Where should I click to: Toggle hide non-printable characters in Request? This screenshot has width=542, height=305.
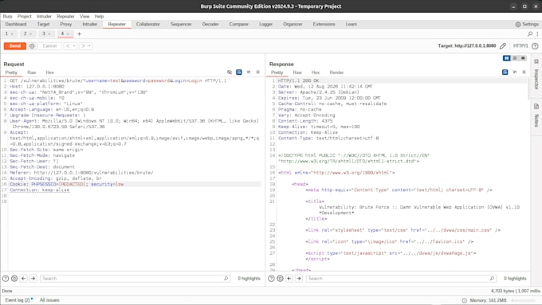[x=230, y=72]
